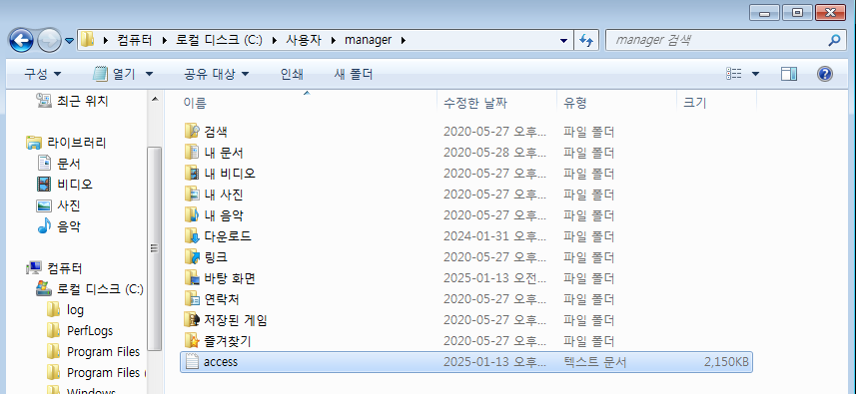Viewport: 856px width, 394px height.
Task: Select the PerfLogs folder in sidebar
Action: [x=90, y=331]
